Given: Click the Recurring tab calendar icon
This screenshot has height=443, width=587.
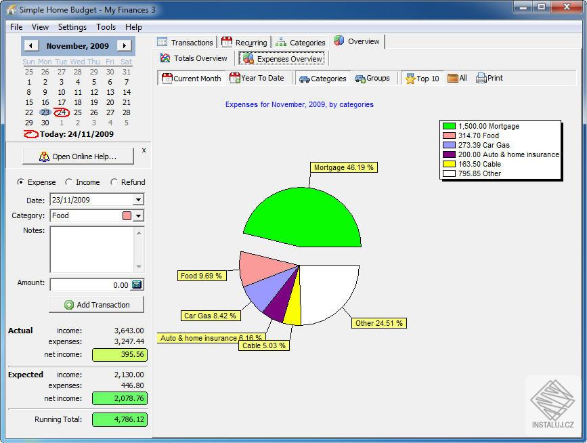Looking at the screenshot, I should pos(227,42).
